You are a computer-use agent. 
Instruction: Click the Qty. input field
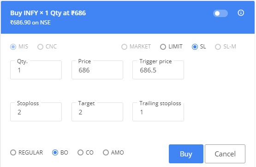(x=36, y=70)
